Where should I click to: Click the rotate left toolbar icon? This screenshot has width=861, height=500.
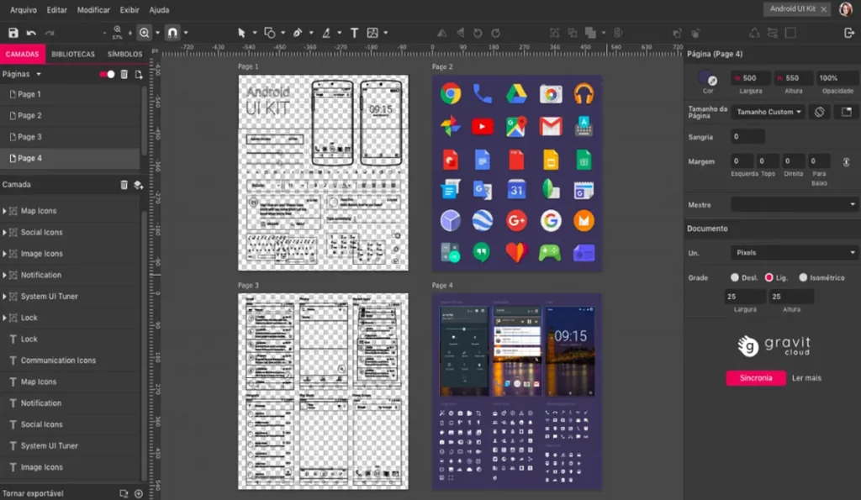478,33
